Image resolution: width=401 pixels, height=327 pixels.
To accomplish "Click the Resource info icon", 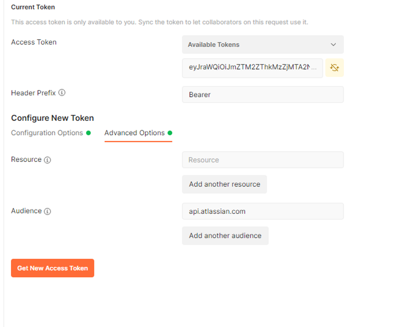I will coord(47,160).
